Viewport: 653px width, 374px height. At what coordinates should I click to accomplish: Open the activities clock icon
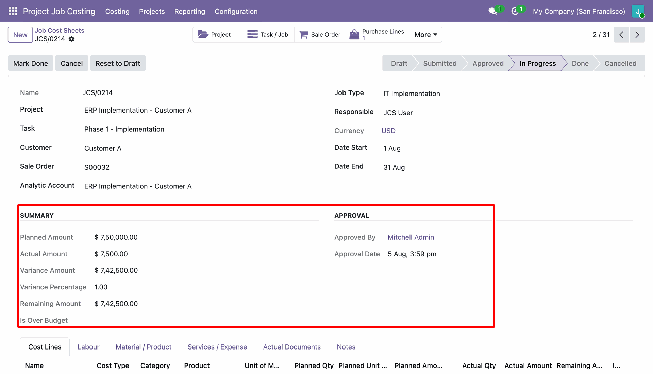(515, 11)
